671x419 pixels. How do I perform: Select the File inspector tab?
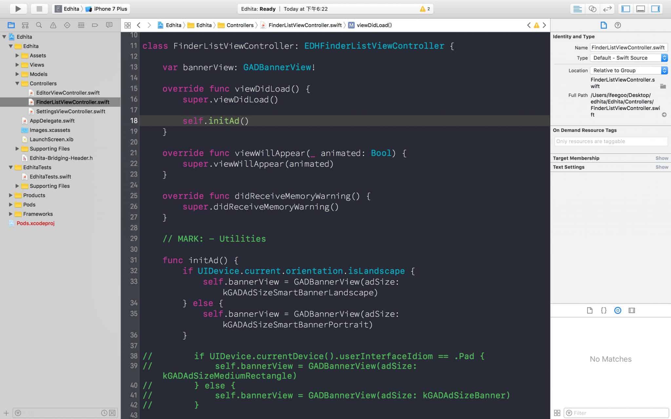click(604, 25)
